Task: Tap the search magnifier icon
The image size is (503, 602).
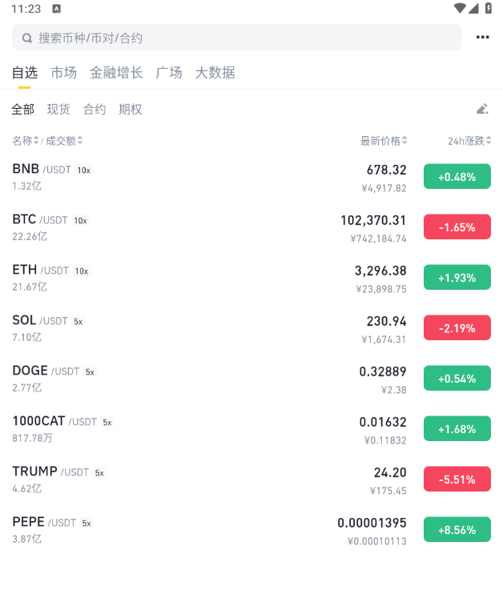Action: click(27, 38)
